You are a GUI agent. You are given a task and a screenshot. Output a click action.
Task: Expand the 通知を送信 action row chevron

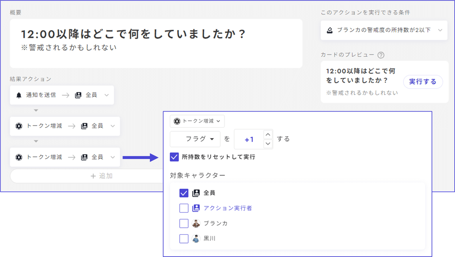pyautogui.click(x=107, y=95)
